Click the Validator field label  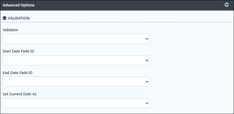pos(10,30)
